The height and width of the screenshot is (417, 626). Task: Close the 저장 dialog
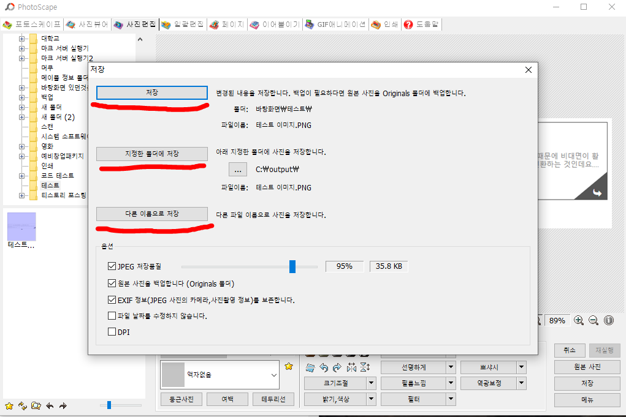[528, 70]
